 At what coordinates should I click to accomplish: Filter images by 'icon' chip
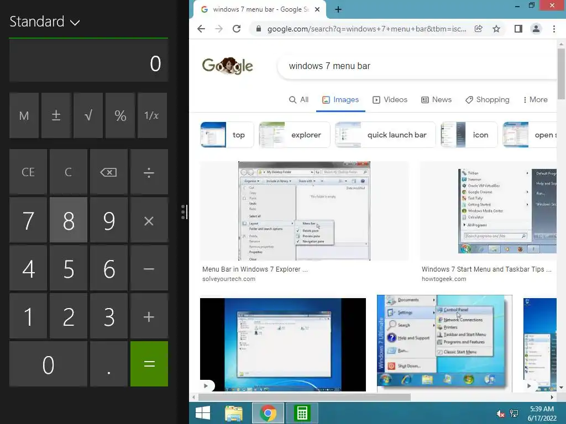click(469, 135)
